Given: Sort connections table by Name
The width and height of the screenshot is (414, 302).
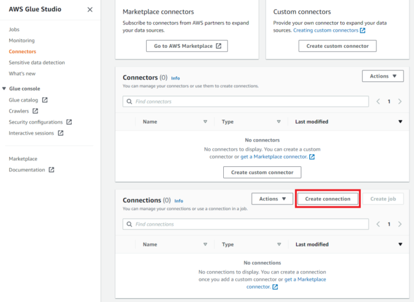Looking at the screenshot, I should [150, 244].
